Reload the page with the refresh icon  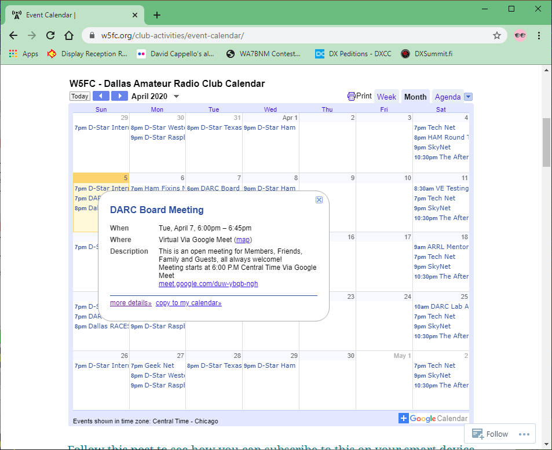[50, 35]
